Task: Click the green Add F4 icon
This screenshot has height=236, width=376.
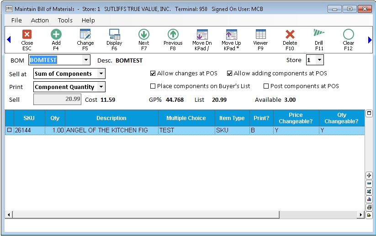Action: pos(56,35)
